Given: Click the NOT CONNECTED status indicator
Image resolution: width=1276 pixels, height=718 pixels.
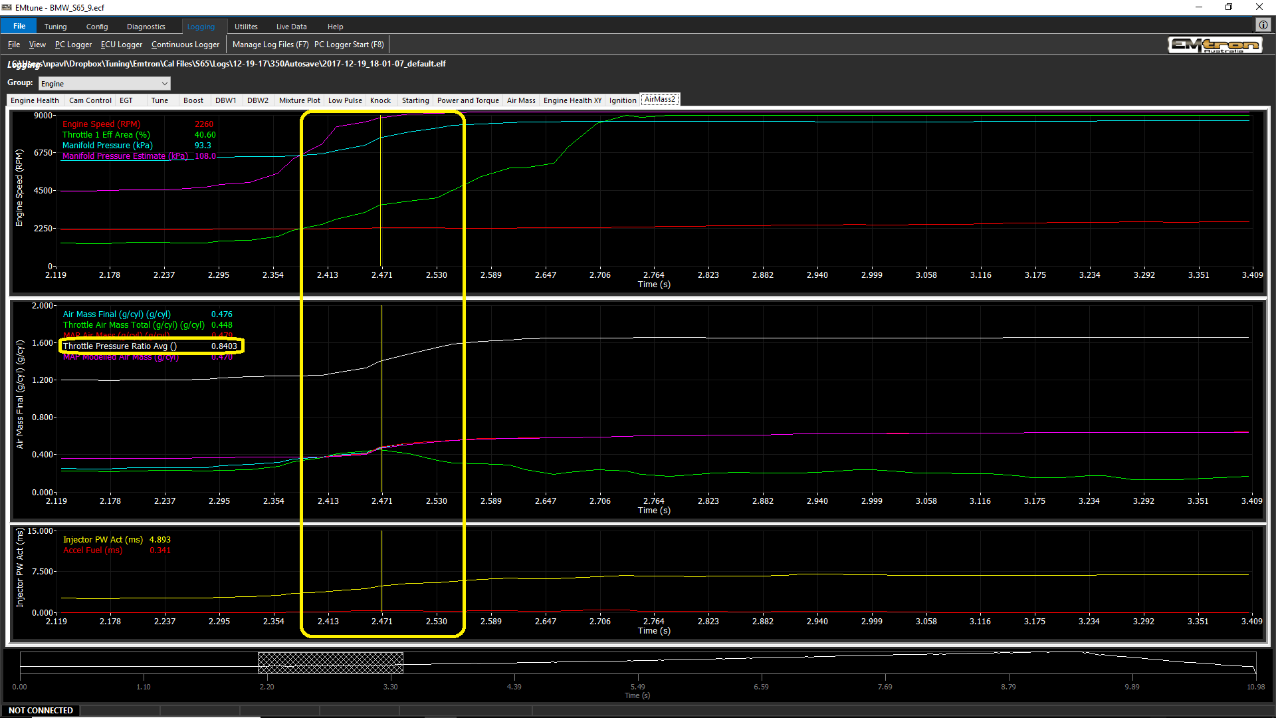Looking at the screenshot, I should coord(41,711).
